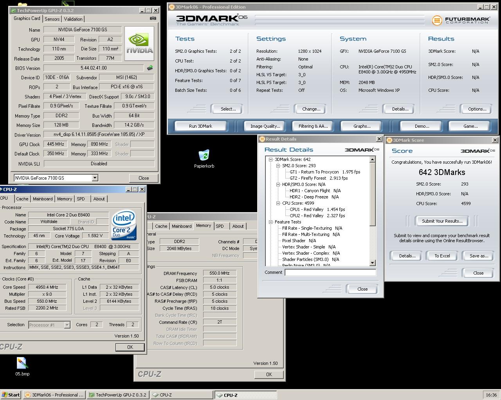Open Mainboard tab in back CPU-Z window
This screenshot has width=501, height=400.
(x=182, y=226)
